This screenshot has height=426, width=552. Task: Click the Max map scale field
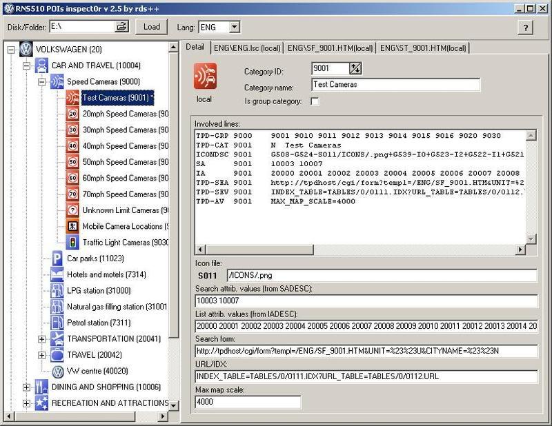point(248,402)
